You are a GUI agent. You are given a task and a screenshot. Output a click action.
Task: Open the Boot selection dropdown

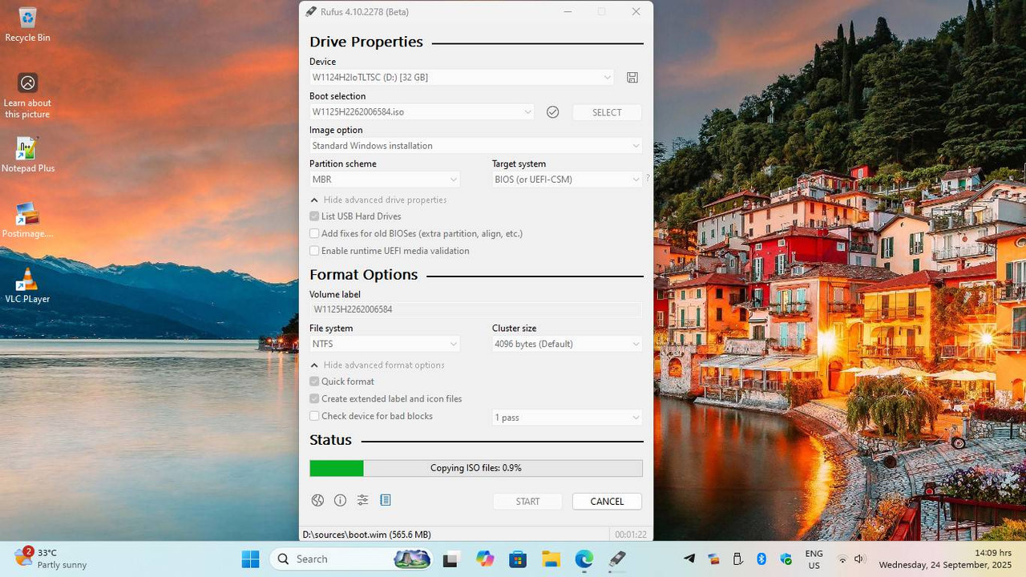pyautogui.click(x=422, y=112)
